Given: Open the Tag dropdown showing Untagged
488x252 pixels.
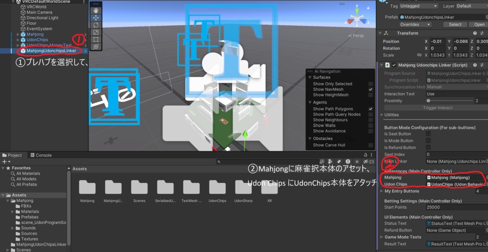Looking at the screenshot, I should tap(419, 6).
